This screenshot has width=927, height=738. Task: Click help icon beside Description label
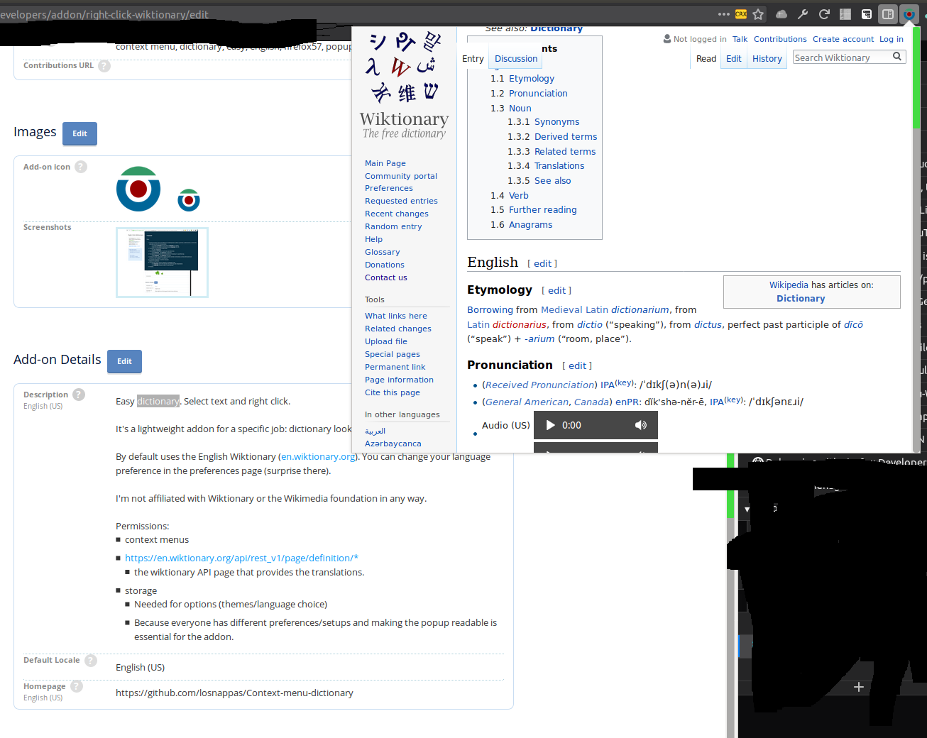(79, 395)
